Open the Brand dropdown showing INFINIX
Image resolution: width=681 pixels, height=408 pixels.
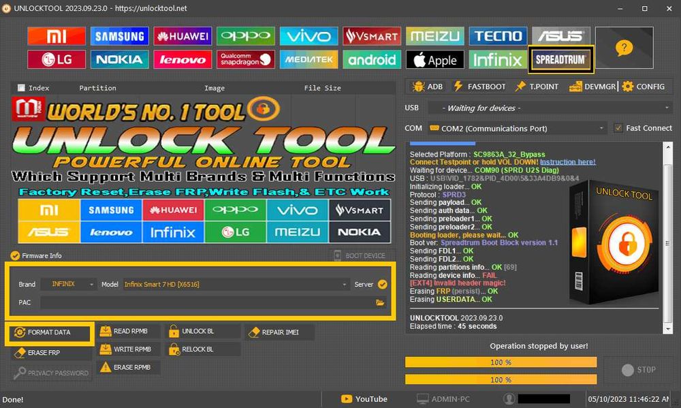(x=68, y=284)
